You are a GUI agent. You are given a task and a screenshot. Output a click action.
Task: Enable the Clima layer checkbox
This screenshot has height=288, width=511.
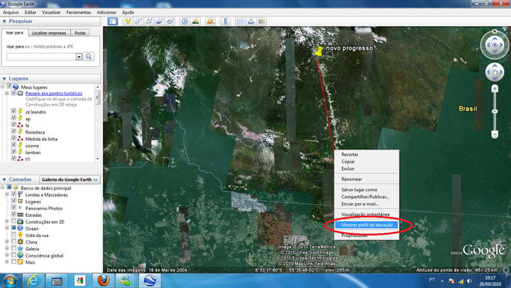tap(13, 241)
